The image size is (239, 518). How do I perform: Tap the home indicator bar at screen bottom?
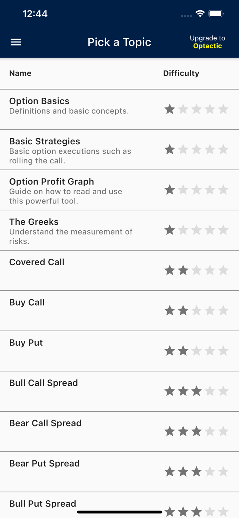[119, 512]
